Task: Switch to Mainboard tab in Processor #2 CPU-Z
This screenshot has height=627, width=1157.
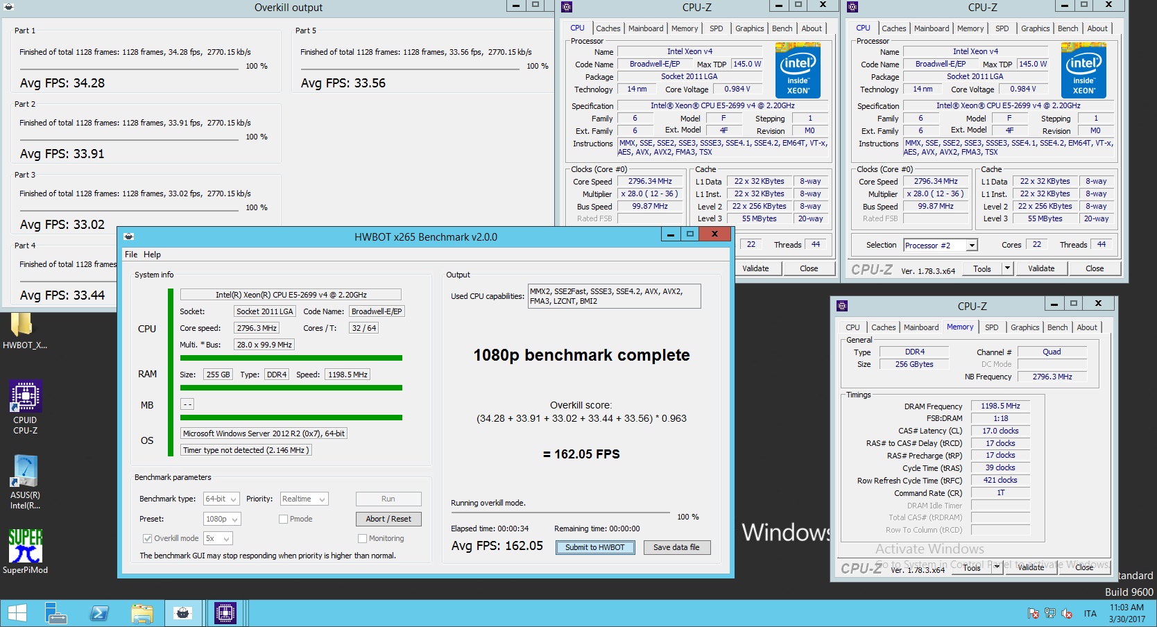Action: [932, 28]
